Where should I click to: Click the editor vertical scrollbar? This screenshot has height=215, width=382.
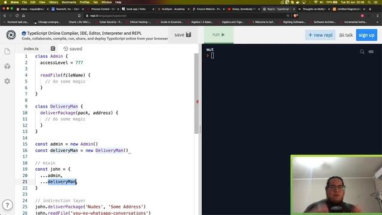tap(196, 94)
